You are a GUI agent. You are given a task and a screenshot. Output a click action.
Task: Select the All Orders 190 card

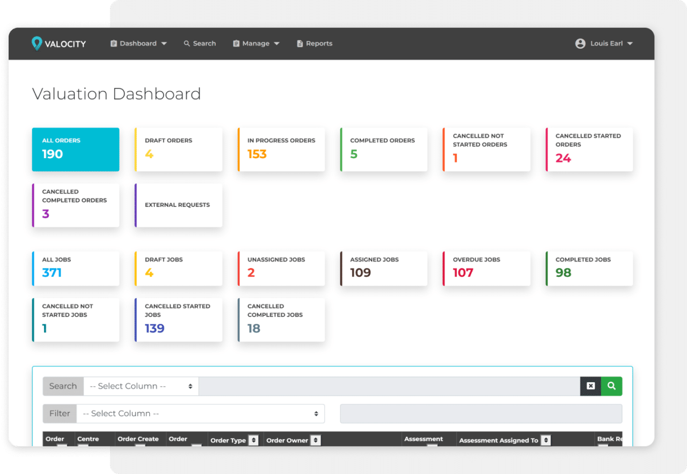(76, 149)
